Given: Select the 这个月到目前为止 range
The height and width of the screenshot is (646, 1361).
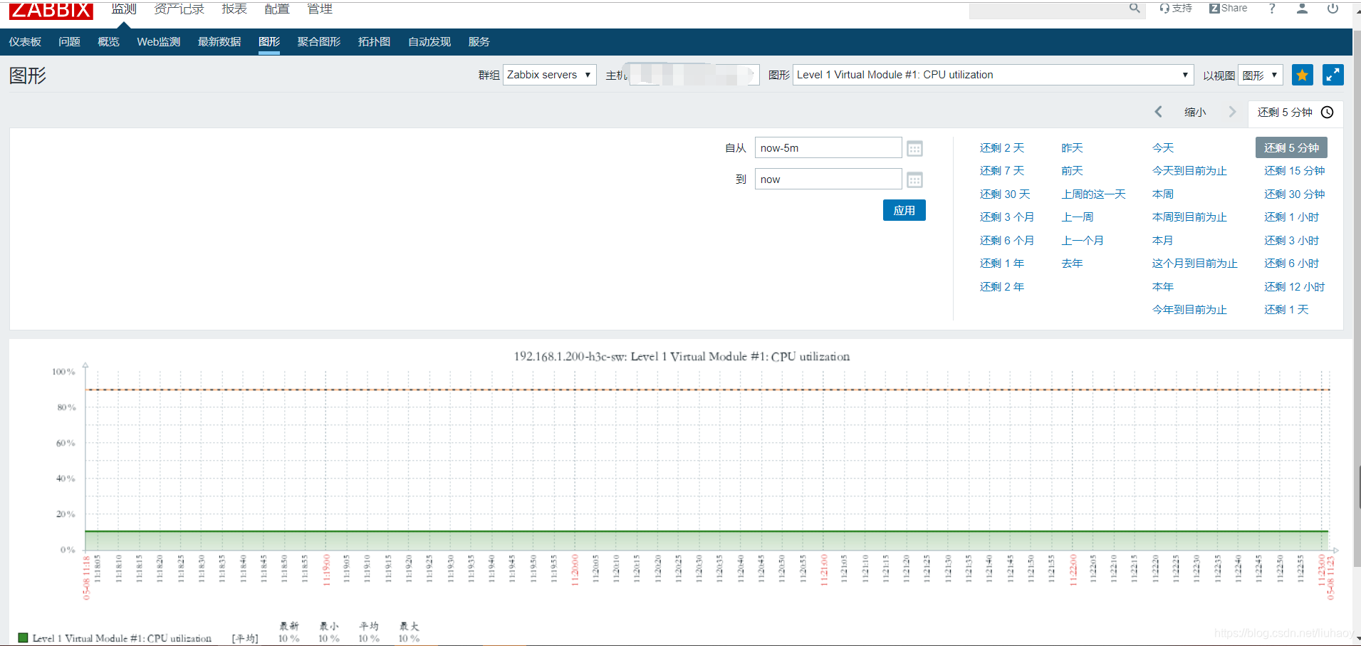Looking at the screenshot, I should tap(1195, 264).
